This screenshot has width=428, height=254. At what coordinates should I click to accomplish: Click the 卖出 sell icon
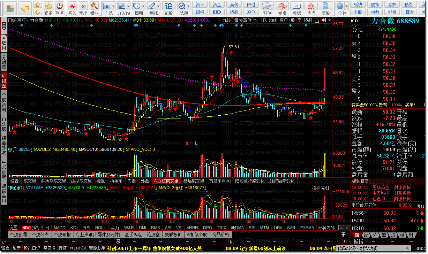point(83,6)
